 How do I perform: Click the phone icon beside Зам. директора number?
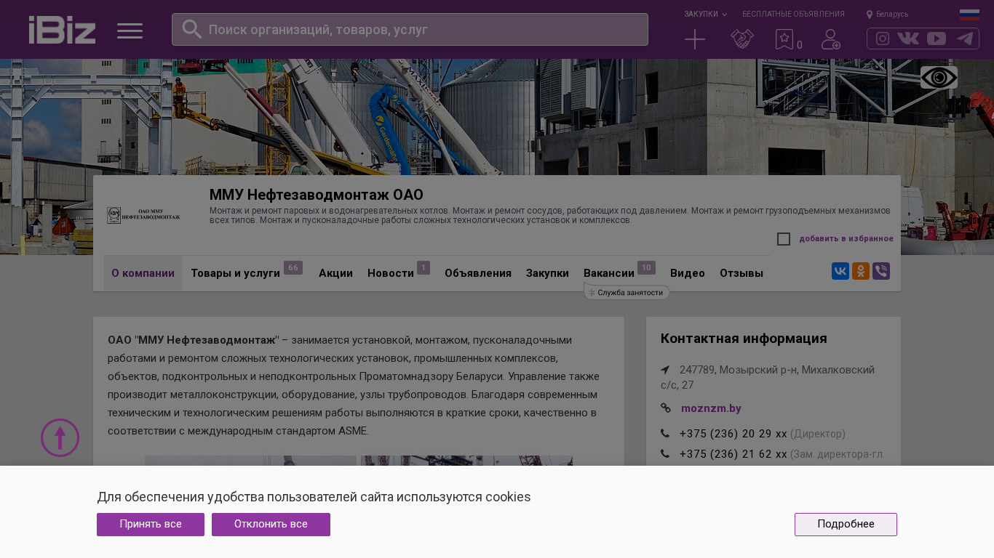click(x=665, y=454)
